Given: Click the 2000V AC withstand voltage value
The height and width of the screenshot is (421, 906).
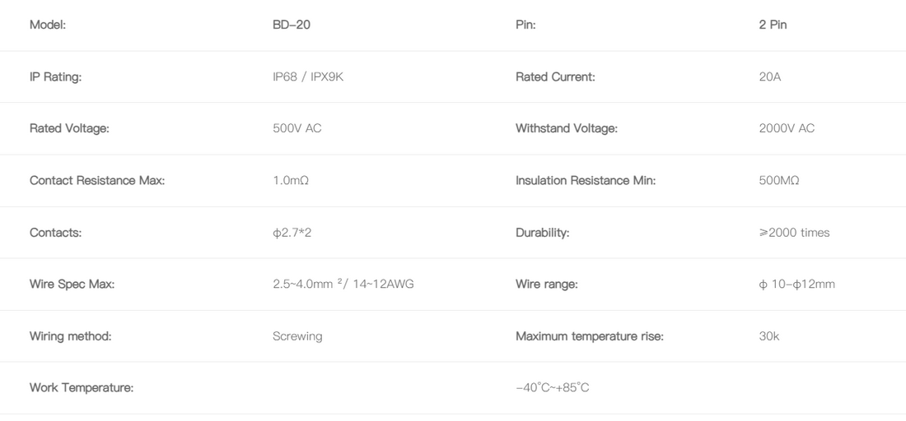Looking at the screenshot, I should tap(787, 128).
